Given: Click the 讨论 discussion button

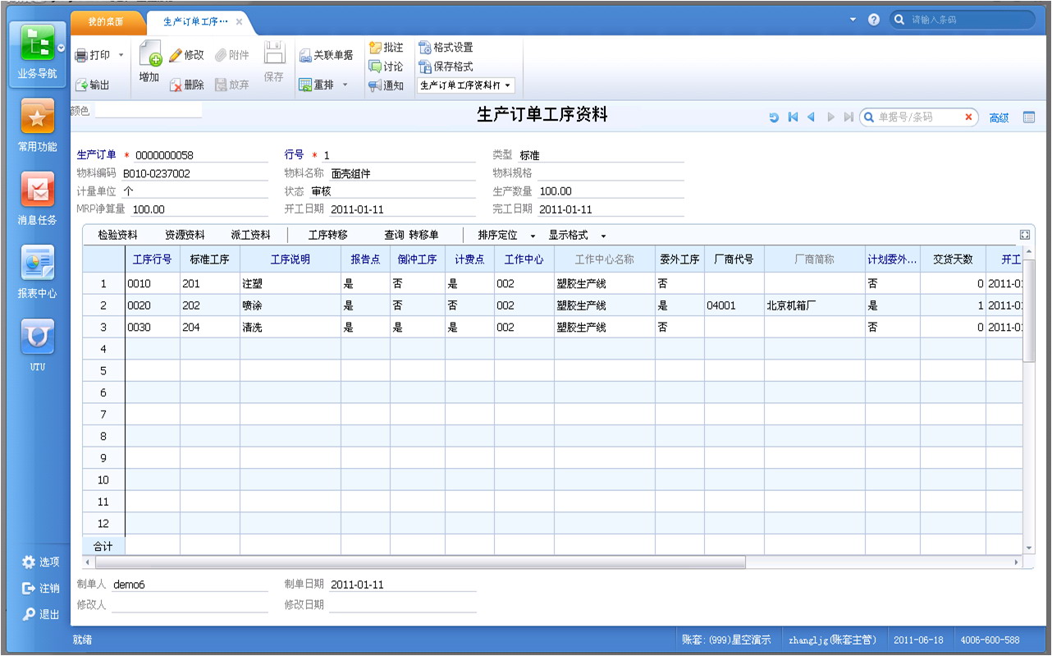Looking at the screenshot, I should tap(386, 67).
